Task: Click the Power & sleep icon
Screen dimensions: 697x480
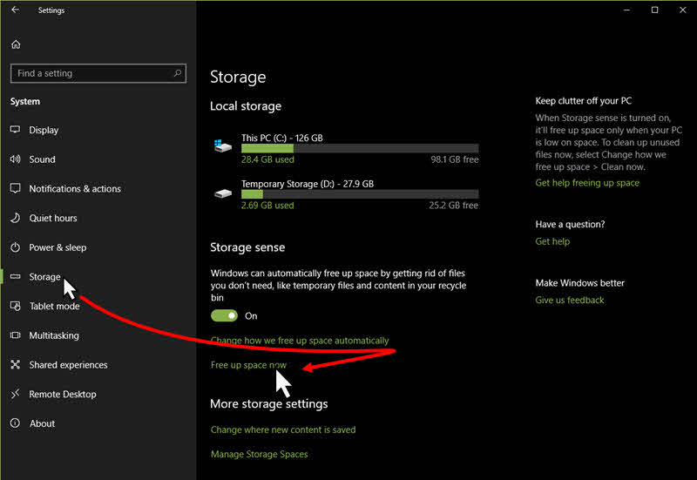Action: tap(15, 247)
